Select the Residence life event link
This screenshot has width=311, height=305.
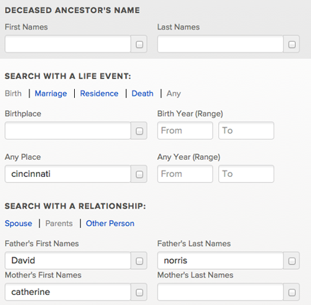99,94
